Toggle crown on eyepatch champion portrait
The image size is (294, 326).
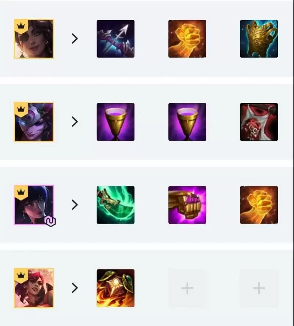(21, 26)
